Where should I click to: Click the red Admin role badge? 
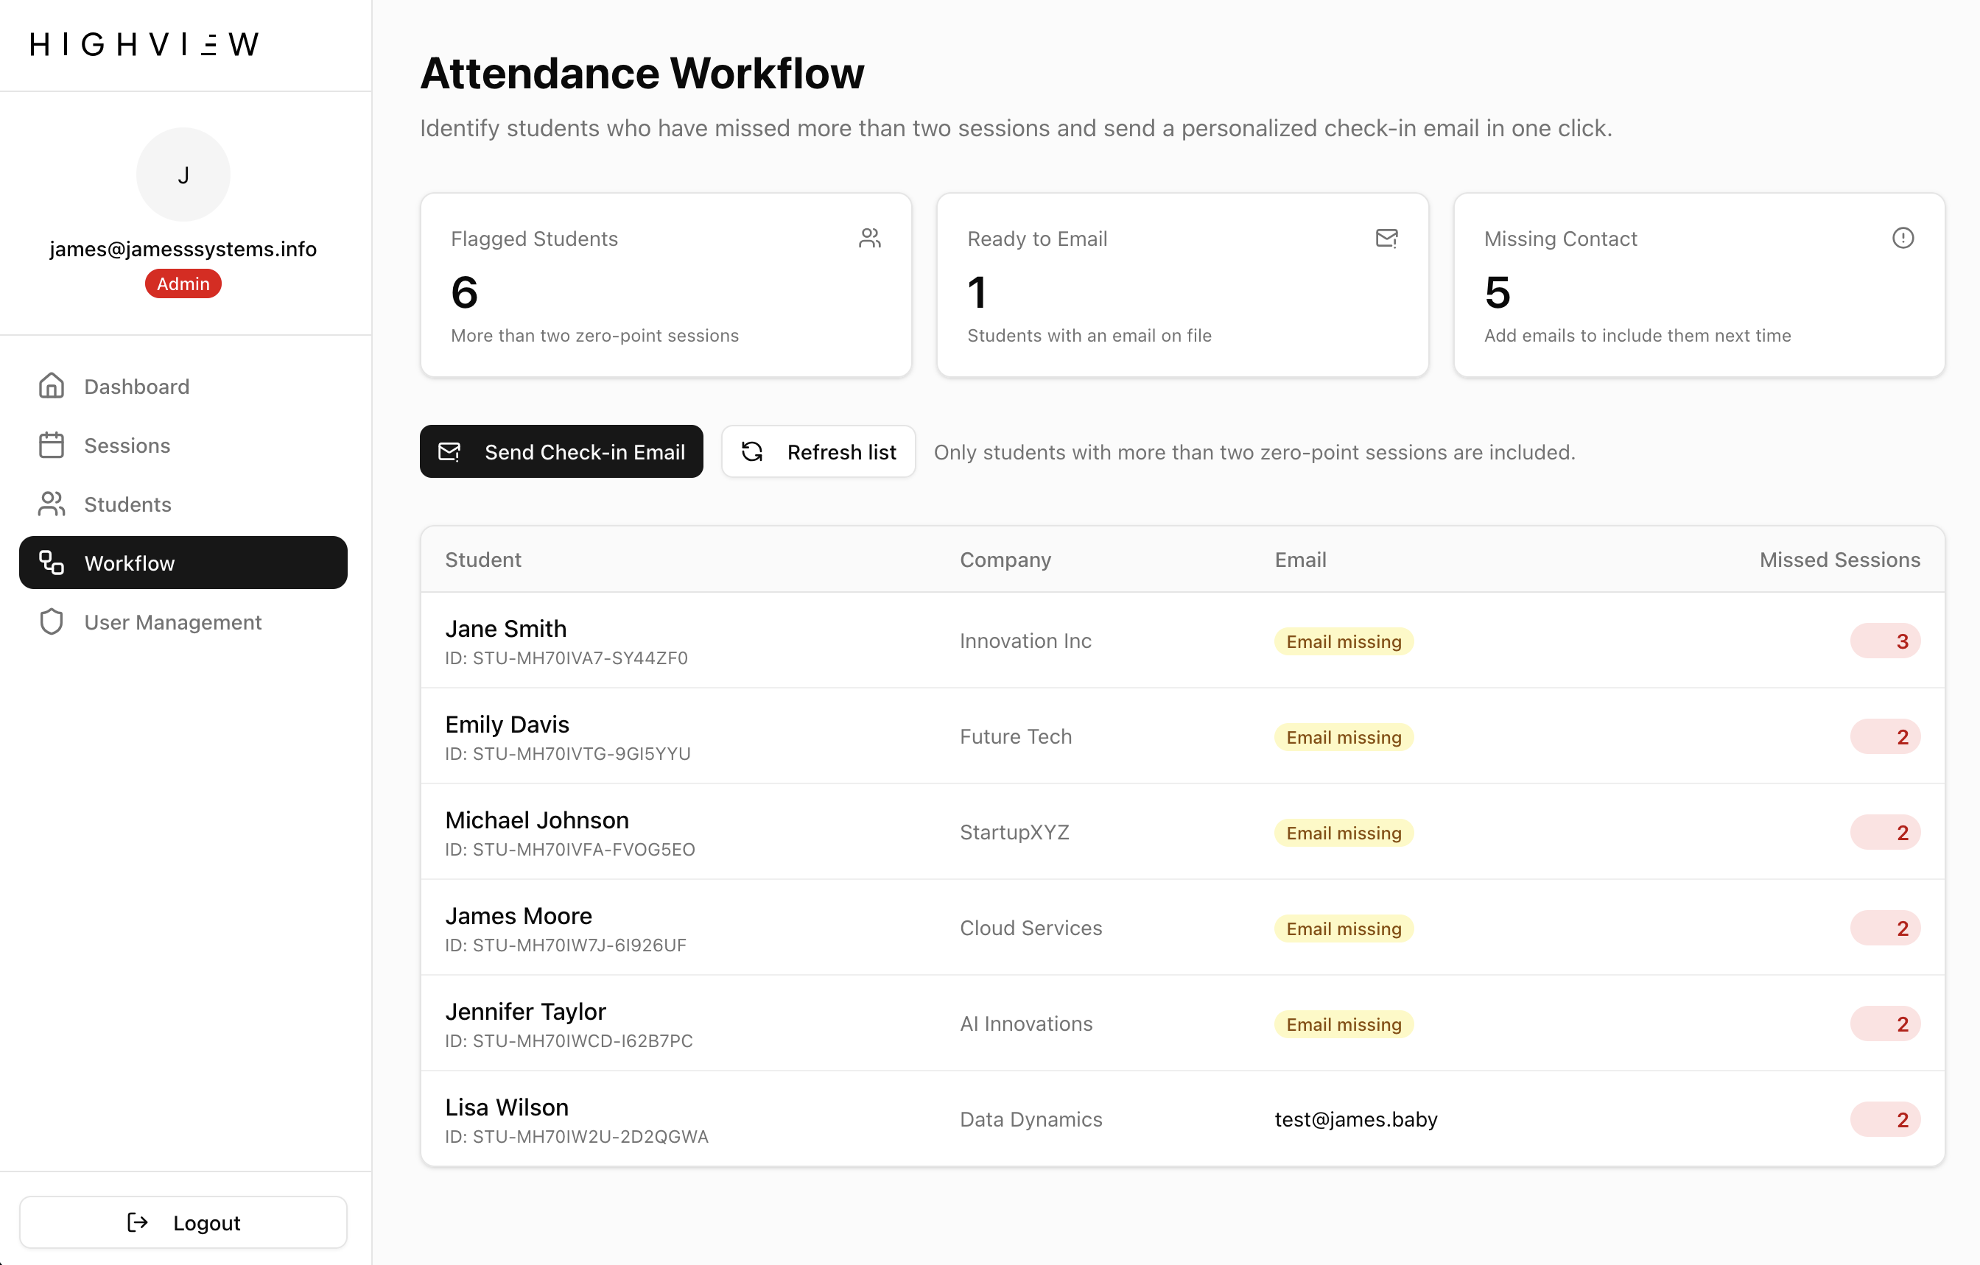[x=183, y=283]
